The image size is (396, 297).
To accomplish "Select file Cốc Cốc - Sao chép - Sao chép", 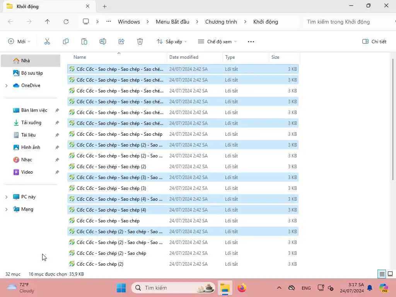I will click(x=183, y=221).
